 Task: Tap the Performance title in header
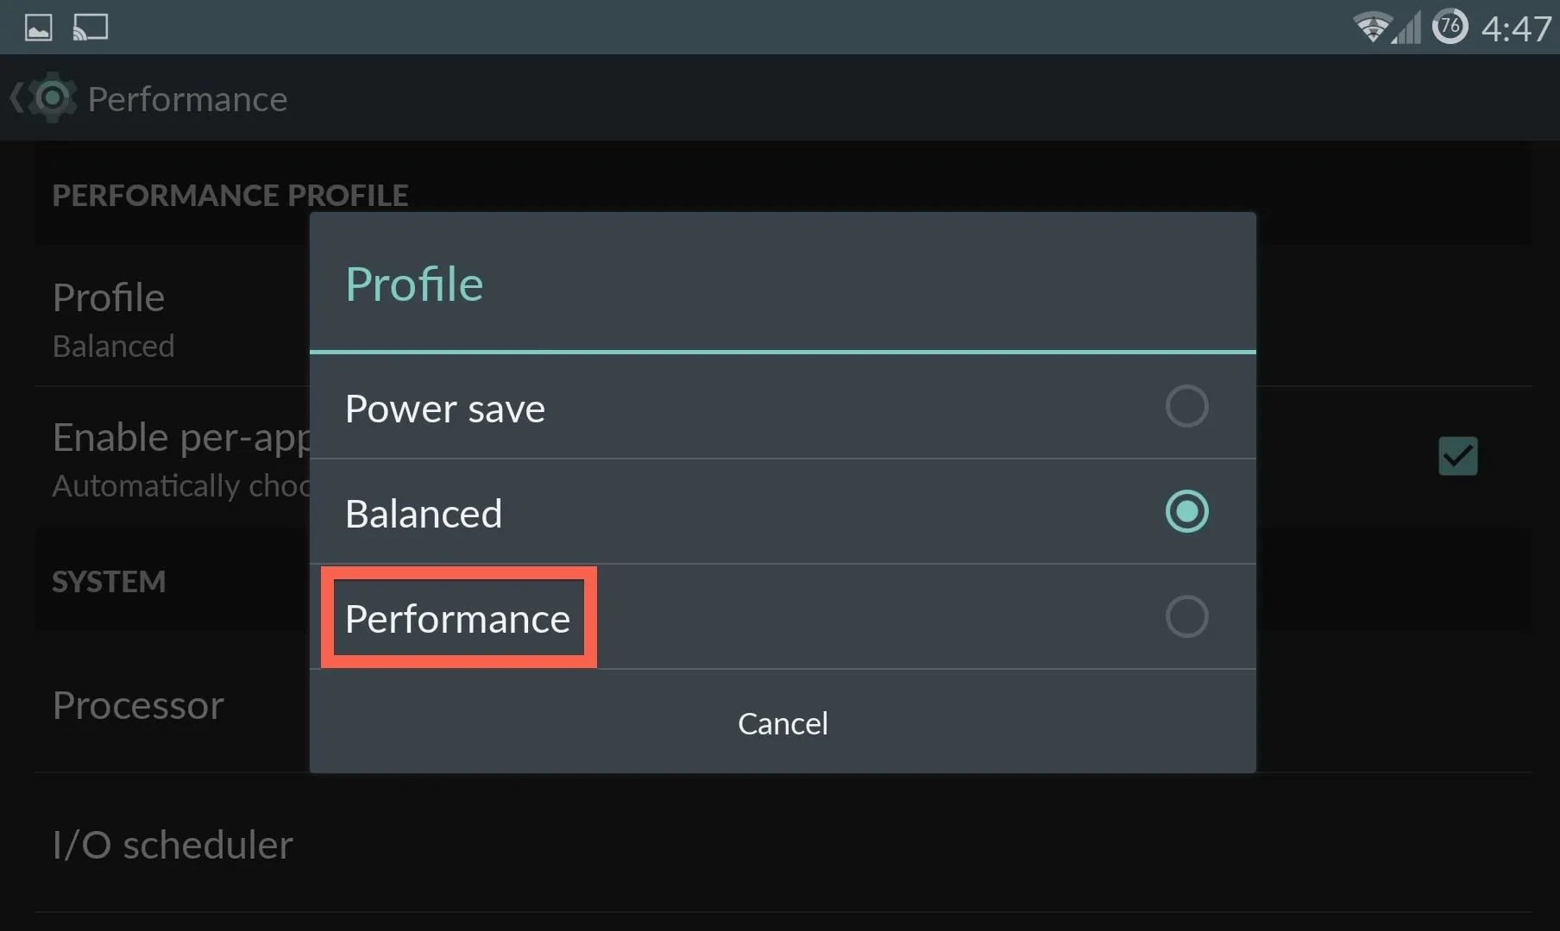point(187,99)
